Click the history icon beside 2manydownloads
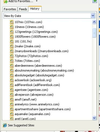 [12, 51]
